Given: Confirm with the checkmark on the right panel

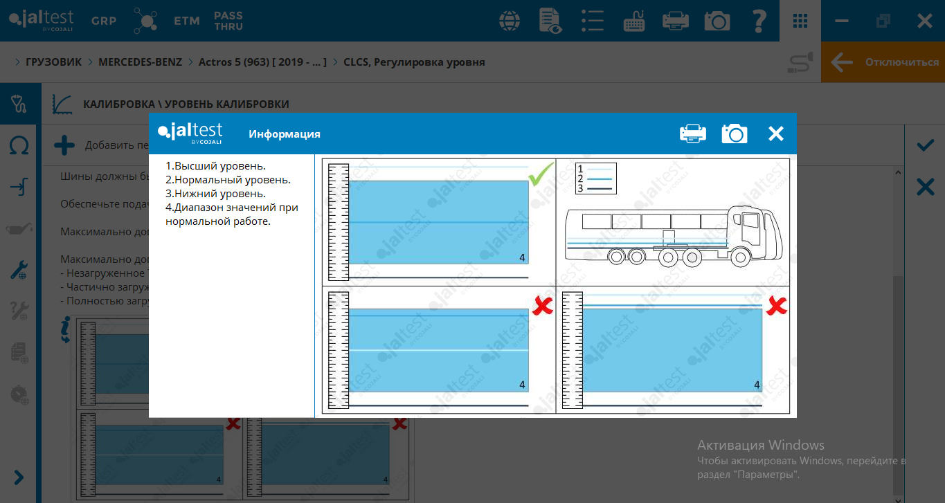Looking at the screenshot, I should click(925, 145).
